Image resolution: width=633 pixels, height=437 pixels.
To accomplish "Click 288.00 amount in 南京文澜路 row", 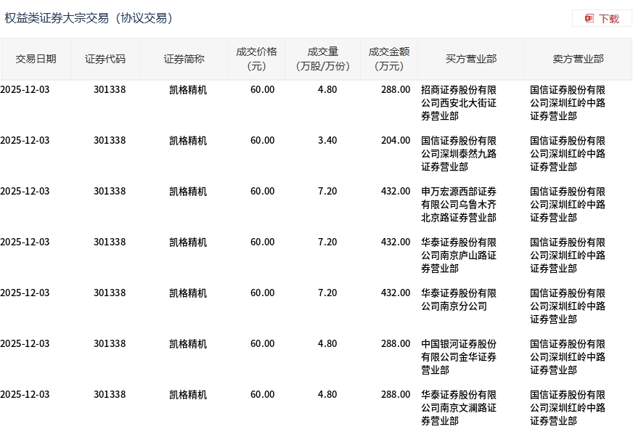I will tap(395, 395).
